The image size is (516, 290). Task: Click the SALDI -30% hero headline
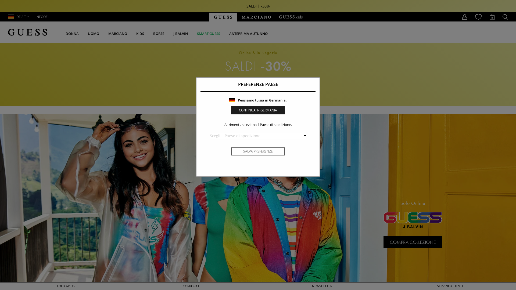point(258,66)
